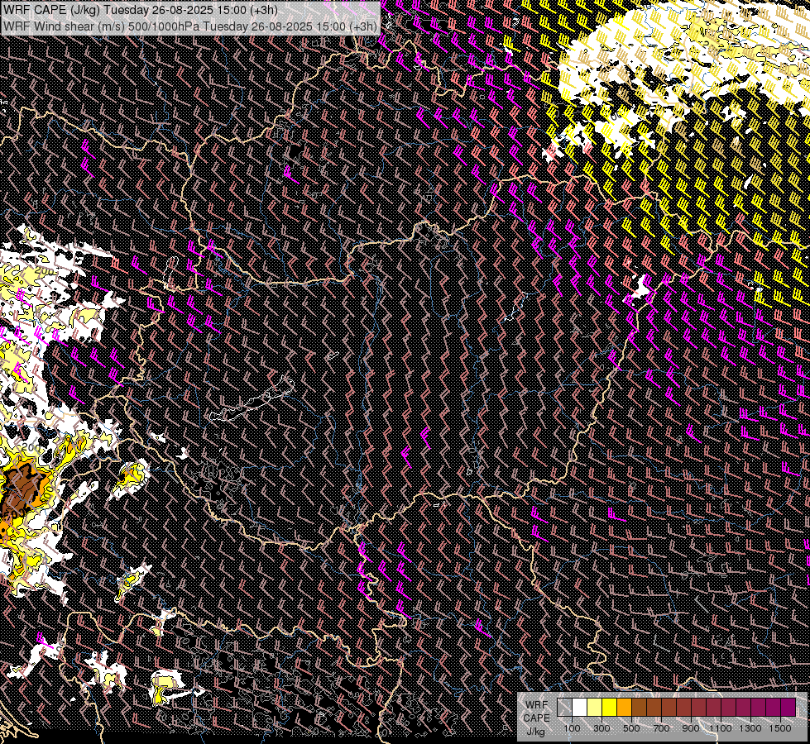Viewport: 810px width, 744px height.
Task: Click the last purple legend swatch above 1500
Action: (x=788, y=708)
